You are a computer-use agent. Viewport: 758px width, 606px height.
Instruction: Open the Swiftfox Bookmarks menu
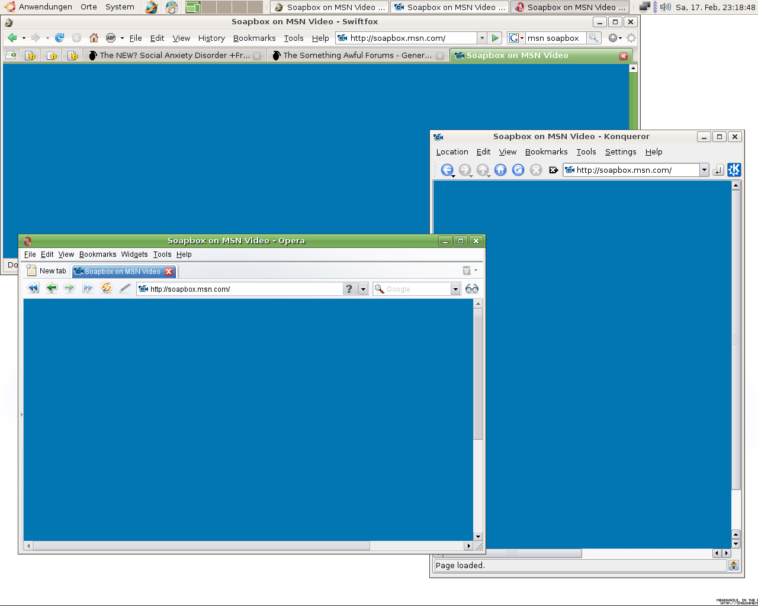[254, 38]
